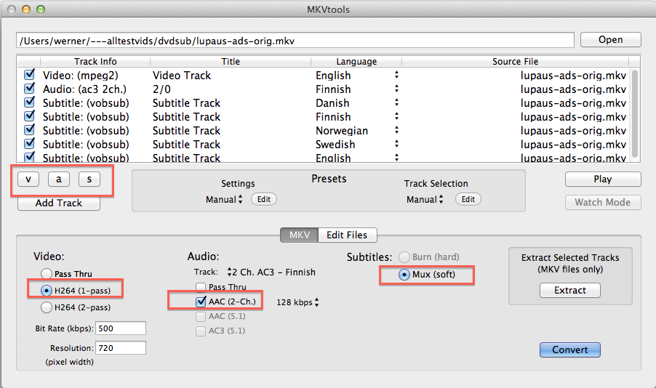Open language dropdown for Norwegian subtitle
This screenshot has width=656, height=388.
click(396, 131)
